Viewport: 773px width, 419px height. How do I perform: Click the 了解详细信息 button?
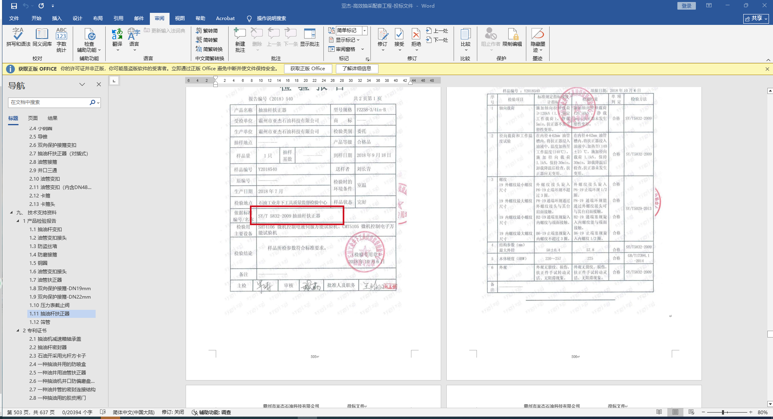click(357, 69)
